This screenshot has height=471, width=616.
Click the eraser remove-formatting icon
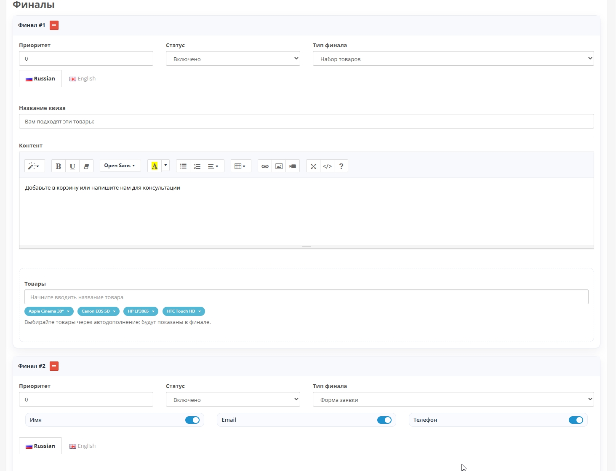tap(86, 166)
